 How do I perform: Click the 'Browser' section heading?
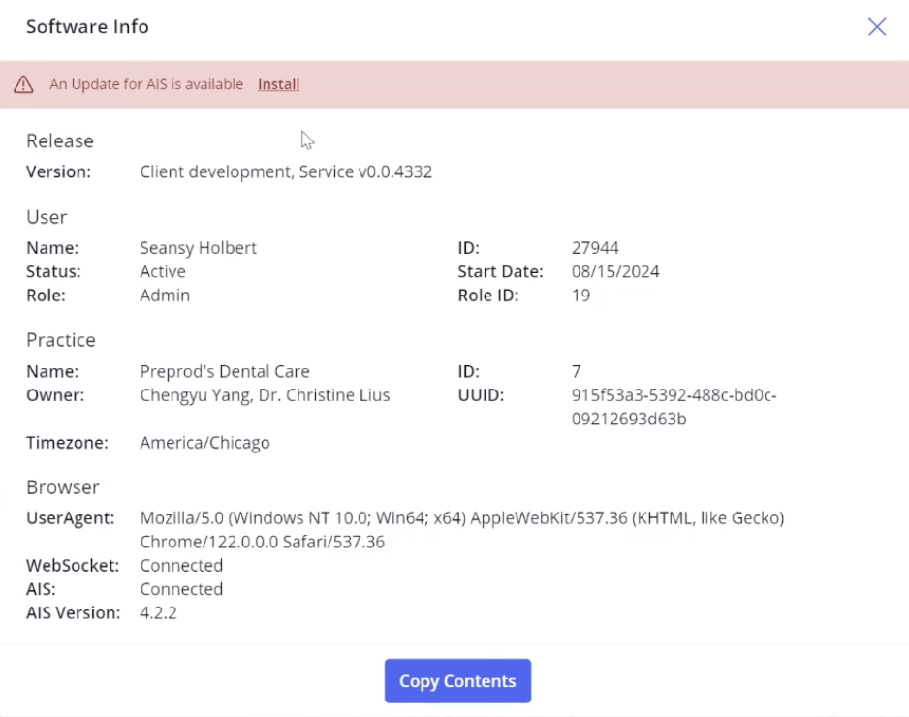point(63,487)
